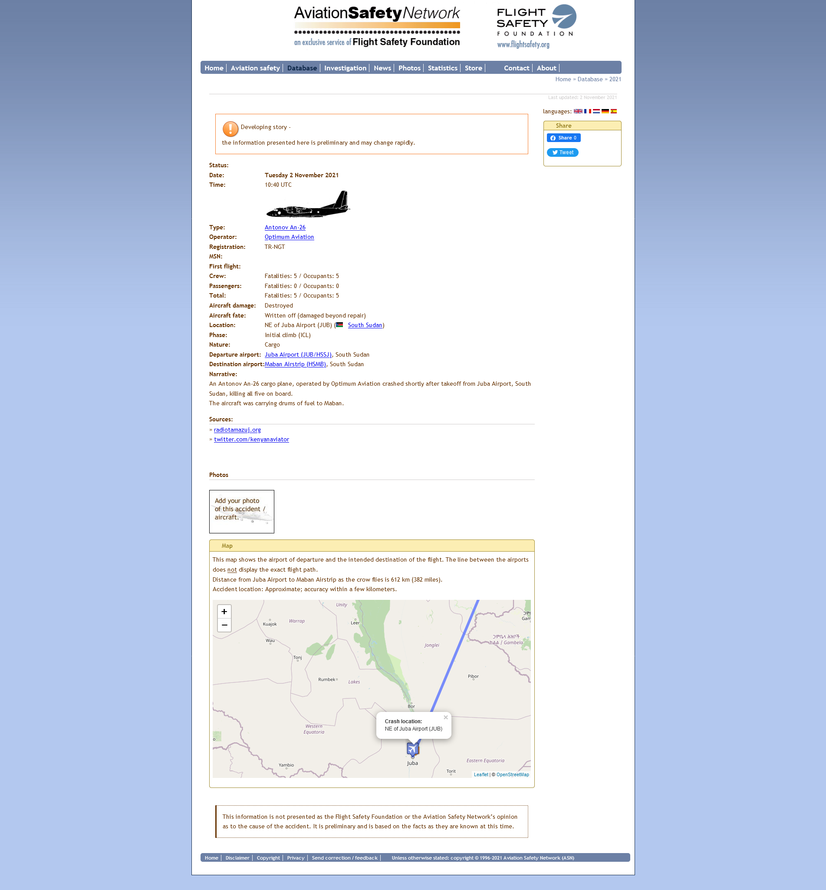Tweet this accident report
This screenshot has height=890, width=826.
point(562,152)
